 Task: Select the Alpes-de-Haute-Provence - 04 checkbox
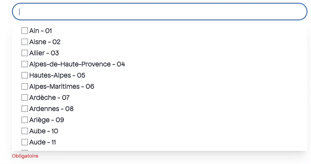click(25, 64)
